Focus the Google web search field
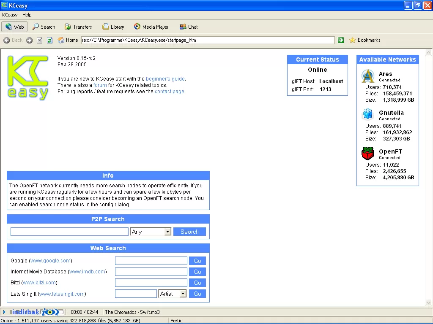This screenshot has width=433, height=324. coord(151,261)
